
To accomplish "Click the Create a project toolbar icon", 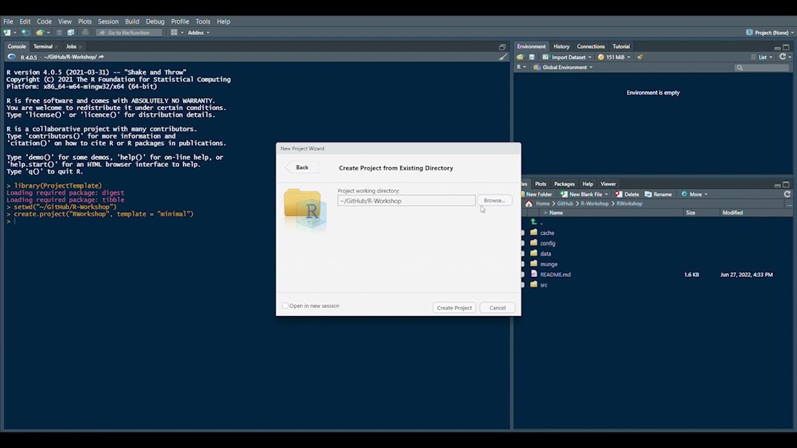I will pos(25,32).
